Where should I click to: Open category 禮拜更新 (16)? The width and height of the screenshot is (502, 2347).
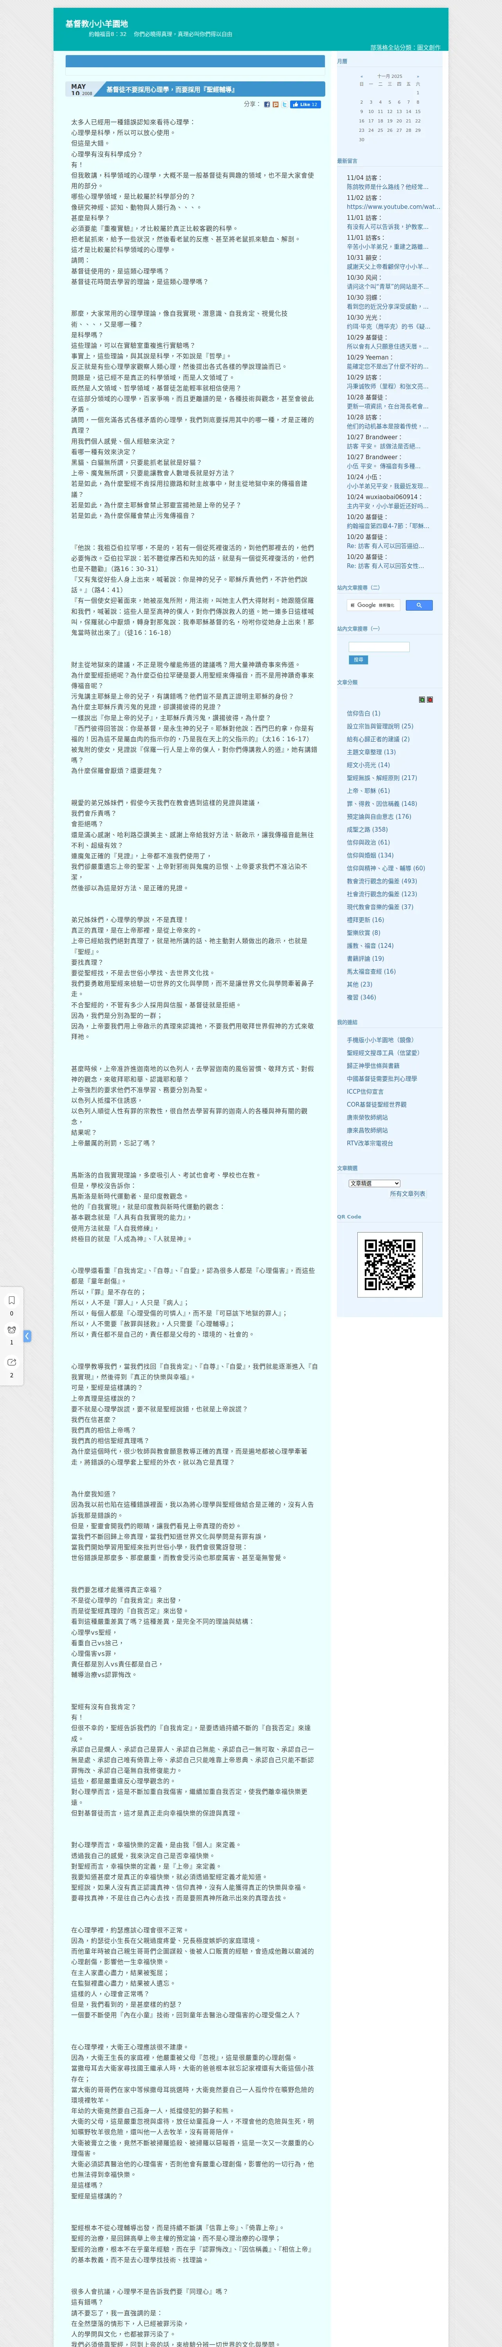(365, 919)
